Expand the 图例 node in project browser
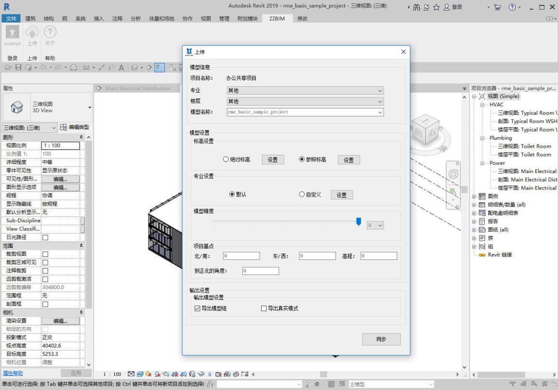Screen dimensions: 559x390 coord(474,196)
